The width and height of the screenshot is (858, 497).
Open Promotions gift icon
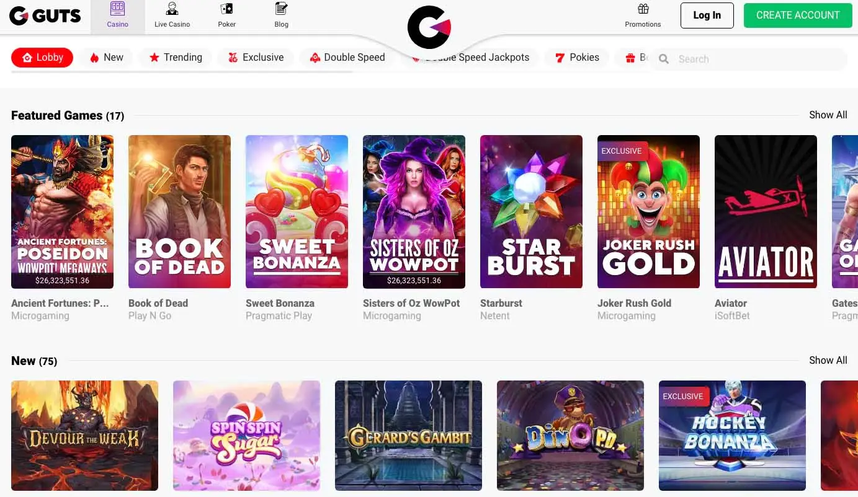coord(643,9)
